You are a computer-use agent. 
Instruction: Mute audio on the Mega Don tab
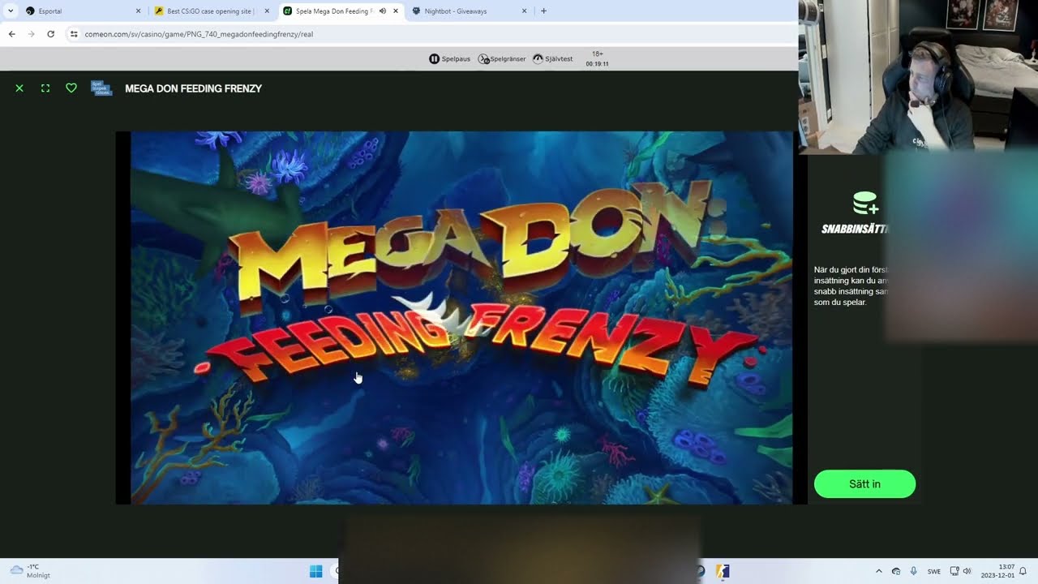click(383, 11)
